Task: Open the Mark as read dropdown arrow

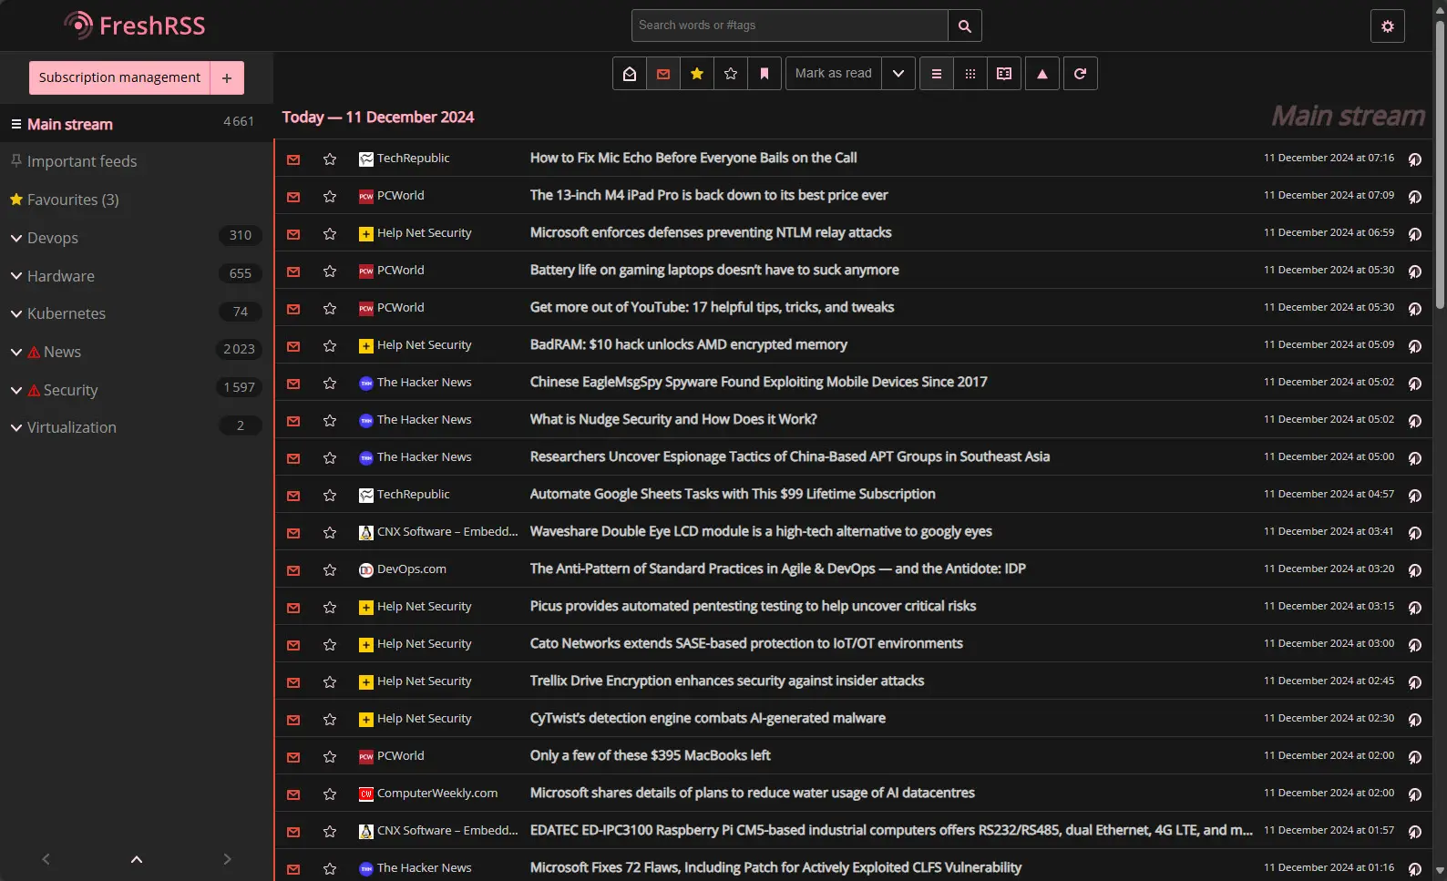Action: 898,74
